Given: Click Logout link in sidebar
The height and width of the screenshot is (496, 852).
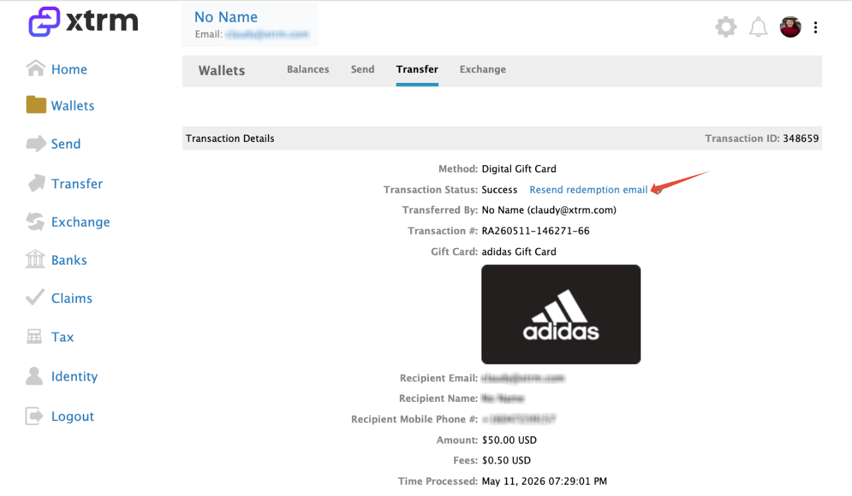Looking at the screenshot, I should coord(73,416).
